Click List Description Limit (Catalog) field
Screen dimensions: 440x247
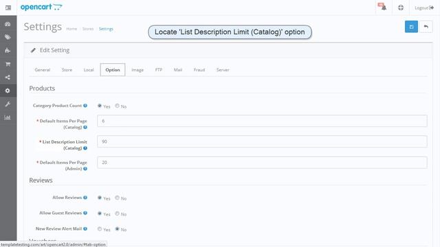[262, 142]
